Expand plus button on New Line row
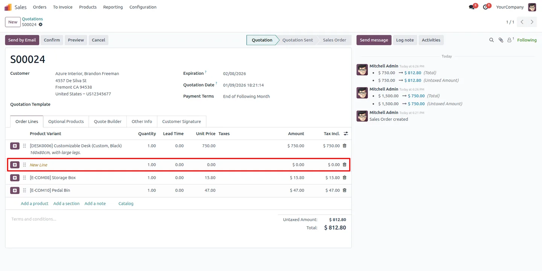Viewport: 542px width, 271px height. (x=15, y=165)
